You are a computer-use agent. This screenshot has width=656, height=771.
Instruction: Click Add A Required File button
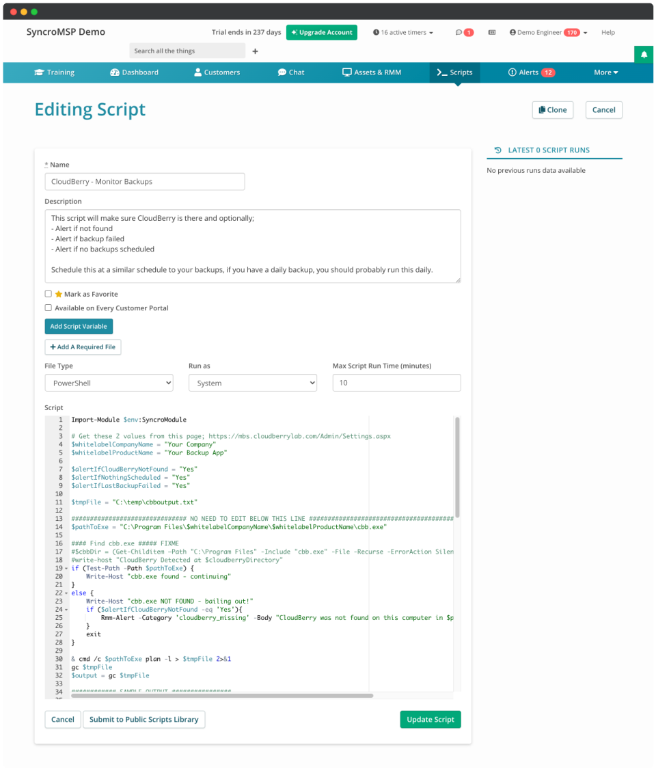(x=83, y=347)
